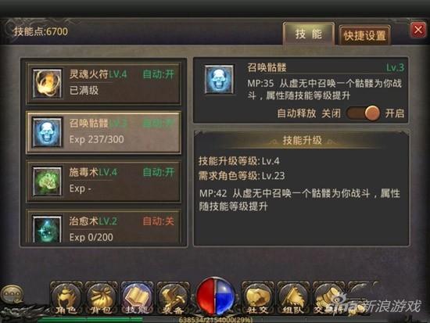Click the 灵魂火符 flame skill icon
Image resolution: width=430 pixels, height=323 pixels.
point(47,84)
